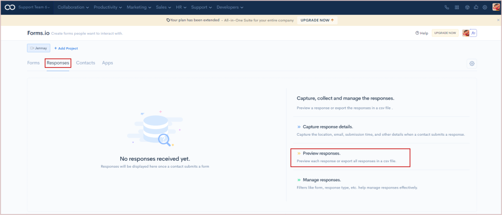
Task: Click the add user icon beside avatar
Action: [473, 33]
